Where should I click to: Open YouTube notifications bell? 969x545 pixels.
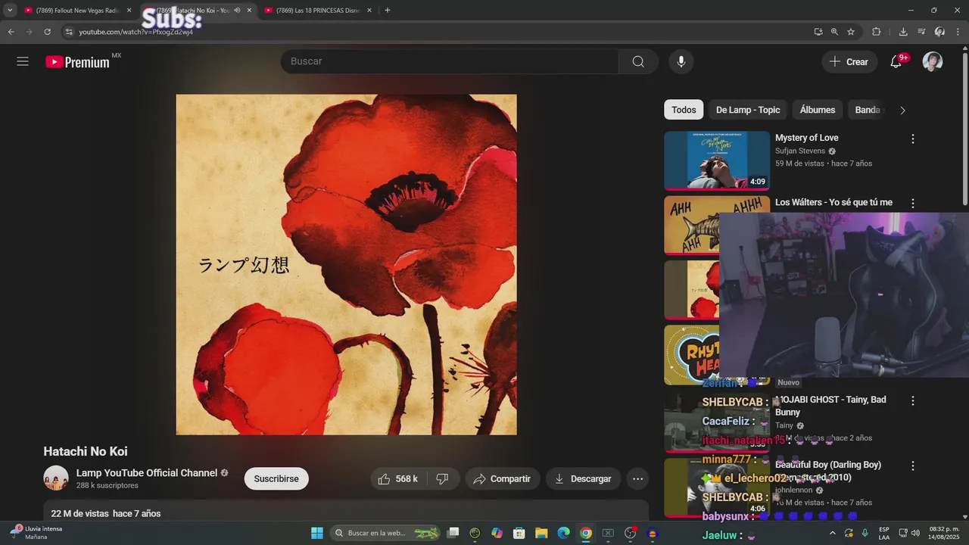click(896, 61)
